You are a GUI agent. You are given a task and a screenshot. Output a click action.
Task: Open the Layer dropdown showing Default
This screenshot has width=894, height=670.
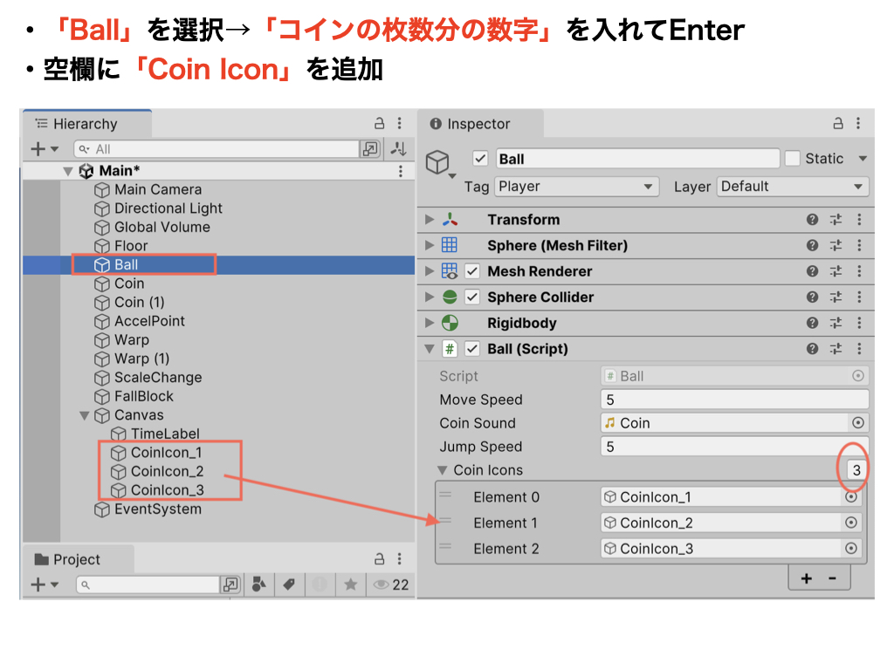pyautogui.click(x=793, y=187)
